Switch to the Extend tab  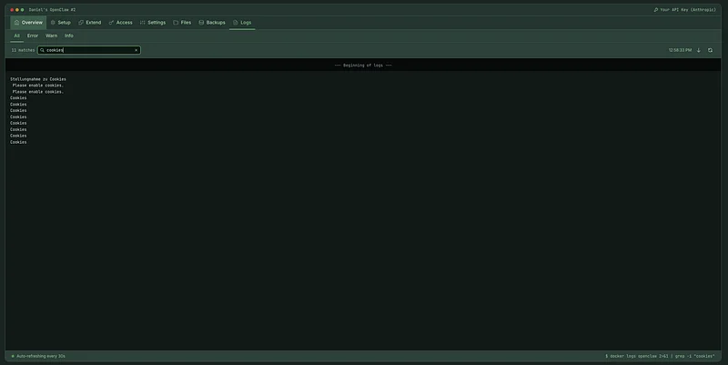[x=89, y=22]
